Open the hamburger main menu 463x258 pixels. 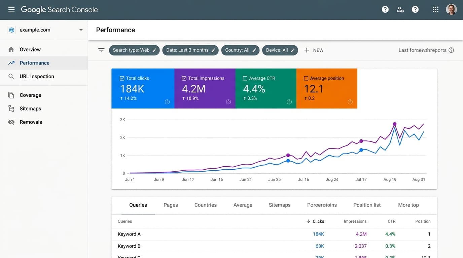[x=11, y=9]
